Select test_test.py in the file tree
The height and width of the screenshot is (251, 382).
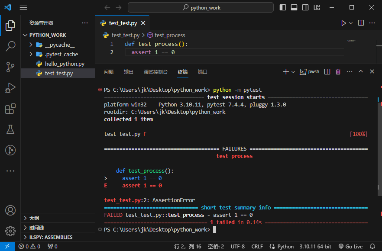(58, 73)
